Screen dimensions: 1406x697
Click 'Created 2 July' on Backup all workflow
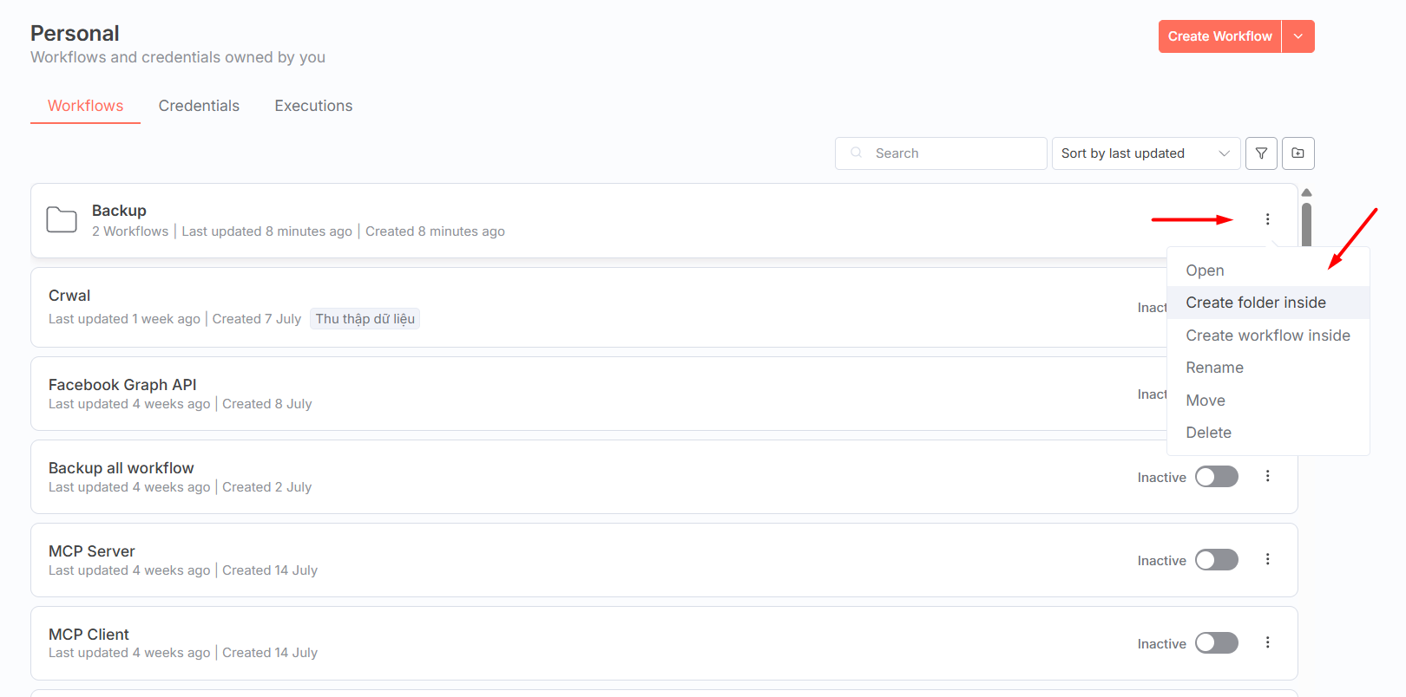266,487
